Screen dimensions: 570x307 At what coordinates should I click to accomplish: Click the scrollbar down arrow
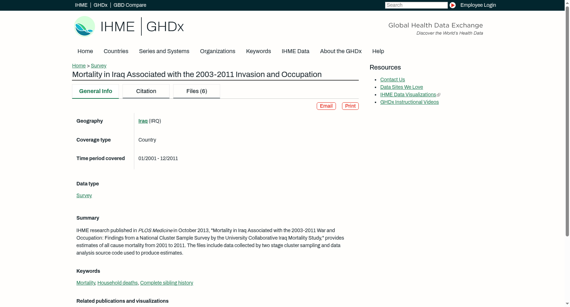(567, 304)
